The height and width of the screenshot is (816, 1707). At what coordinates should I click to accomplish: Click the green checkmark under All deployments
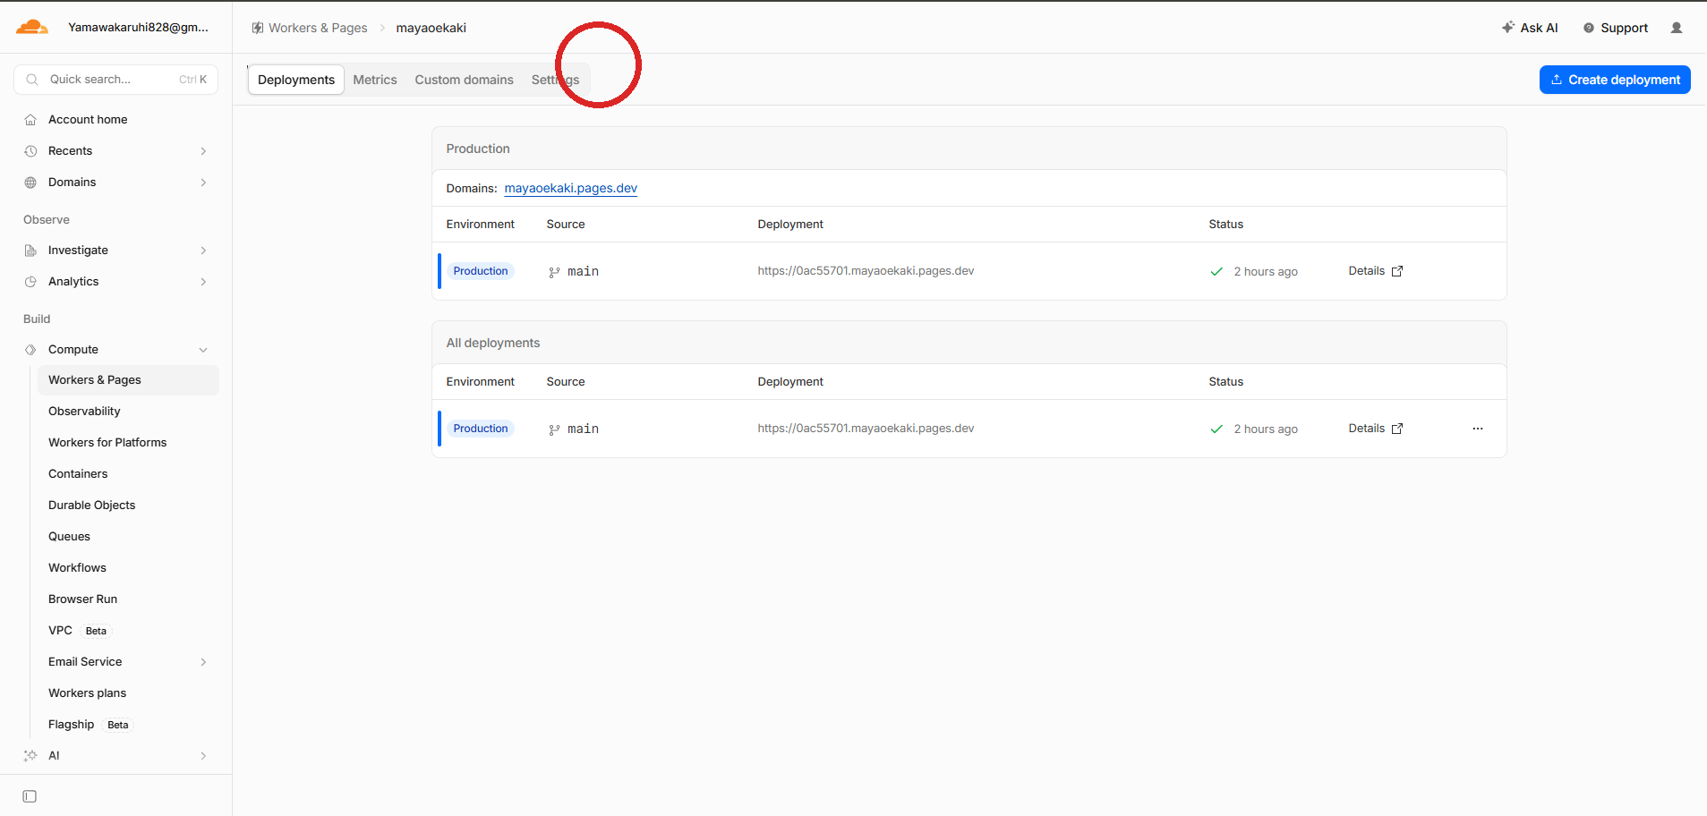1216,429
